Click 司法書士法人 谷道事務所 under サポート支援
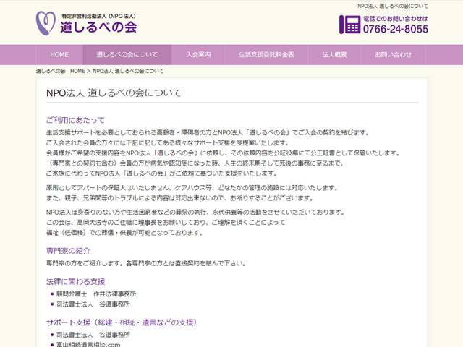Viewport: 463px width, 347px height. (x=93, y=335)
